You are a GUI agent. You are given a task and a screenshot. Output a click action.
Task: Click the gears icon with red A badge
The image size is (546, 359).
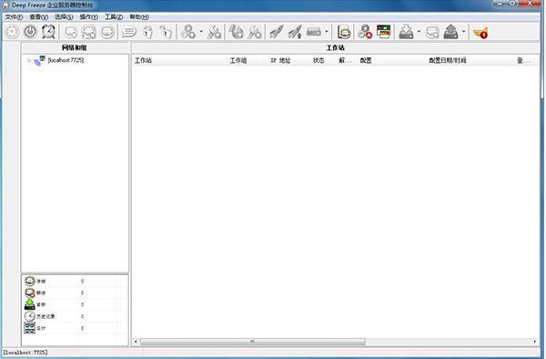365,32
